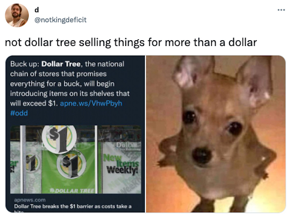Click the "New Items Weekly!" window banner

121,164
